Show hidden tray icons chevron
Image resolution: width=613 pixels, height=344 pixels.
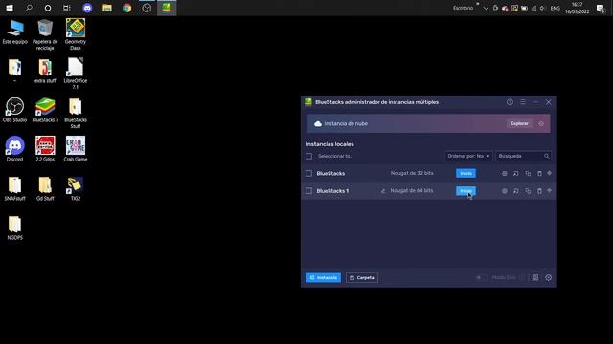(486, 8)
